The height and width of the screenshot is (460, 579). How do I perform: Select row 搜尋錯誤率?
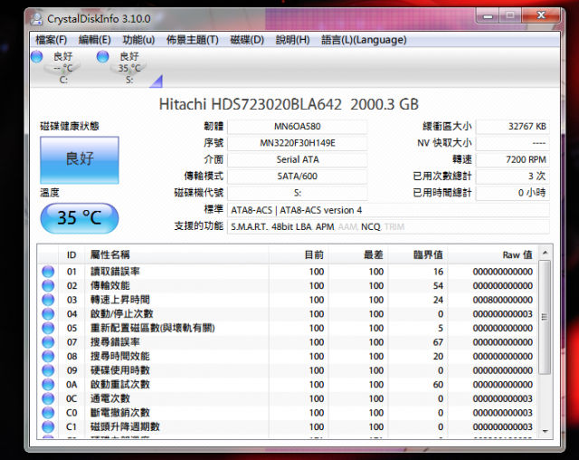point(288,342)
